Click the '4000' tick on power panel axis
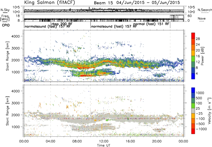This screenshot has height=147, width=212. tap(15, 36)
